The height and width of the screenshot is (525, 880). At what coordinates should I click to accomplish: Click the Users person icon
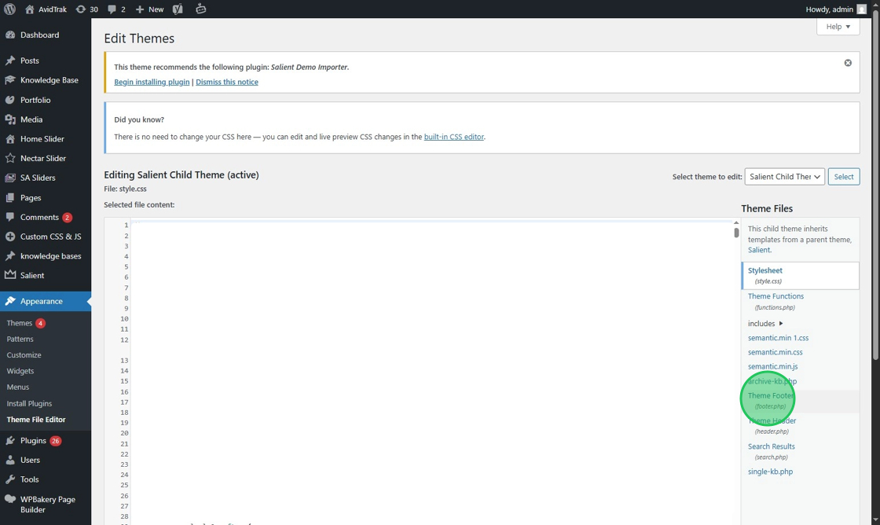(10, 460)
